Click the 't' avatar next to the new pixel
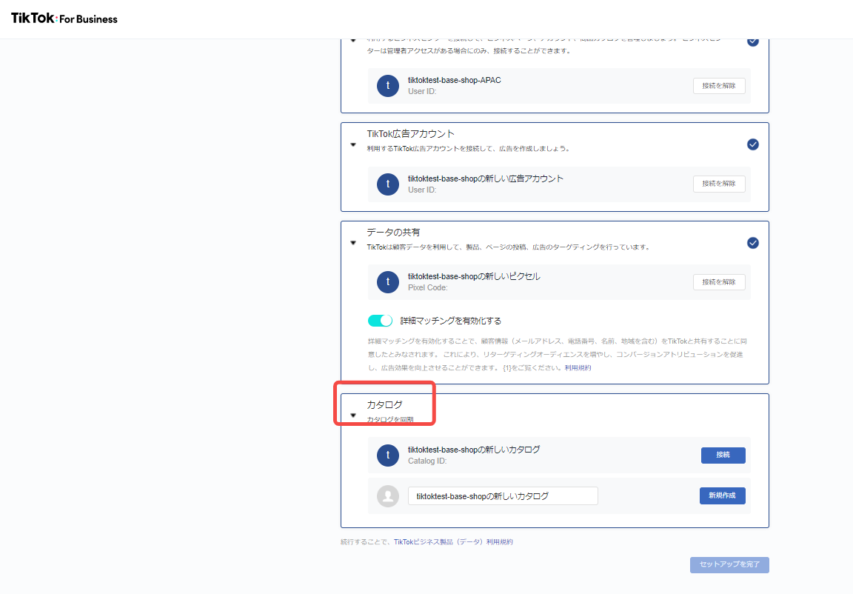This screenshot has height=594, width=853. coord(387,282)
